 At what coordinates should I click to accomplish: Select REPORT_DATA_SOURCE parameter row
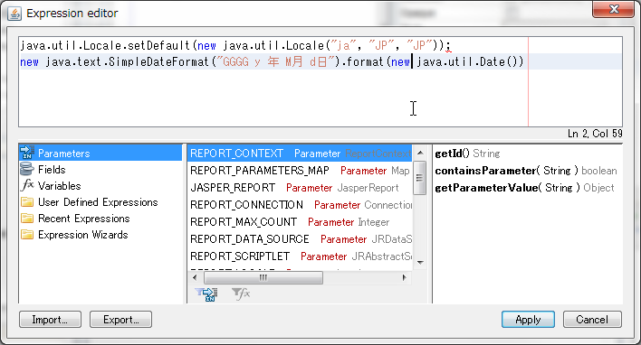300,239
